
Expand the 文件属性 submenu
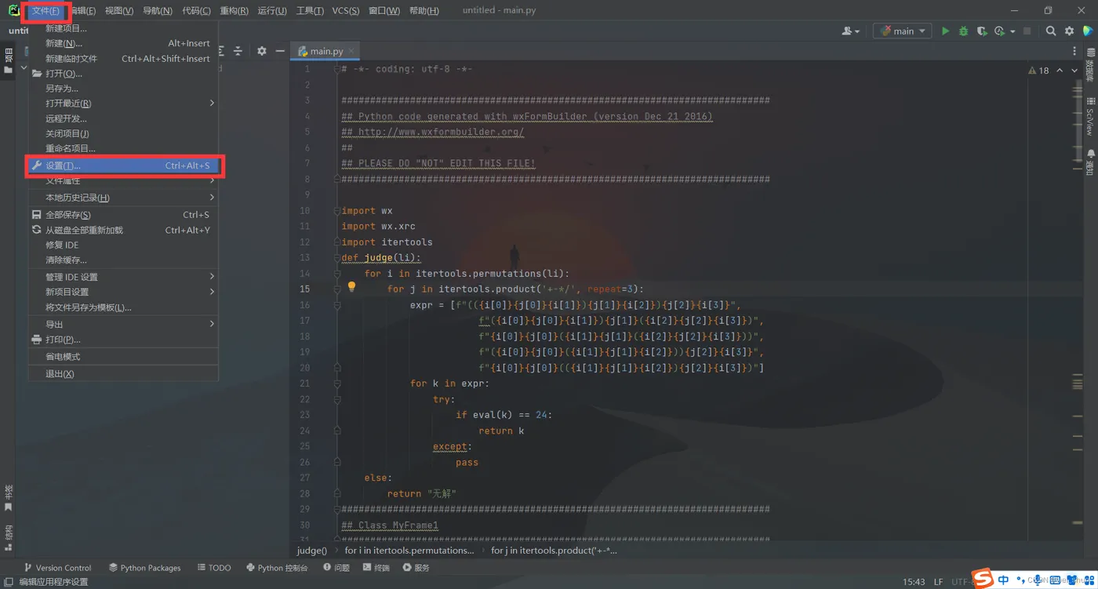123,181
